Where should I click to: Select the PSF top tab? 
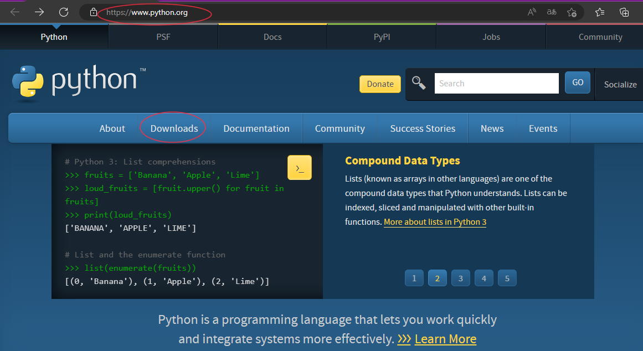(x=163, y=37)
